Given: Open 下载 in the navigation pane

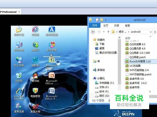Looking at the screenshot, I should pyautogui.click(x=100, y=44).
